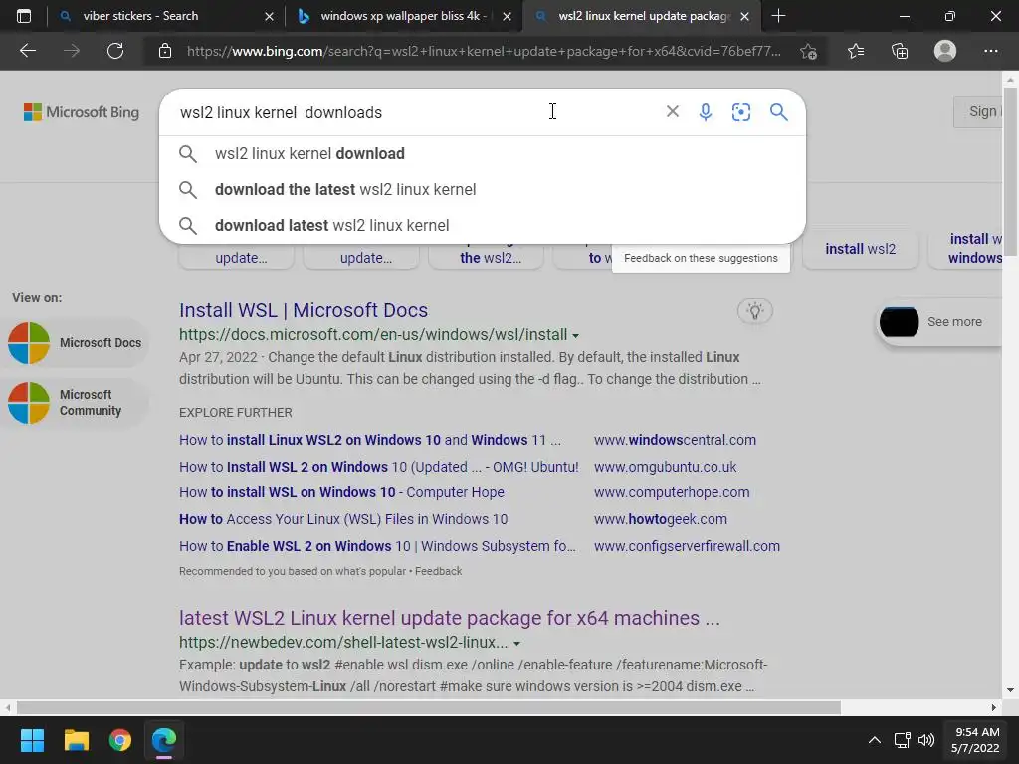Image resolution: width=1019 pixels, height=764 pixels.
Task: Choose suggestion 'wsl2 linux kernel download'
Action: click(483, 153)
